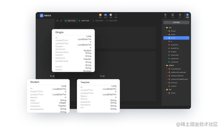Viewport: 222px width, 131px height.
Task: Click the gray circle icon beside the cloud
Action: [111, 15]
